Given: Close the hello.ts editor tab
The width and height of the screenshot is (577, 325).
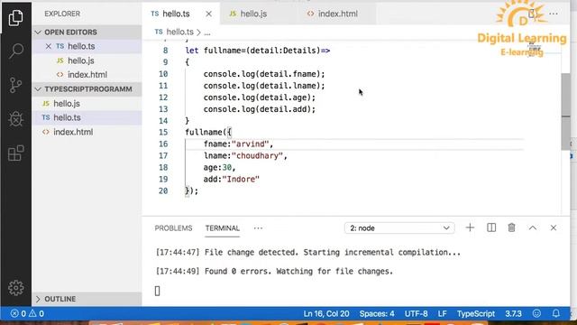Looking at the screenshot, I should pyautogui.click(x=208, y=14).
